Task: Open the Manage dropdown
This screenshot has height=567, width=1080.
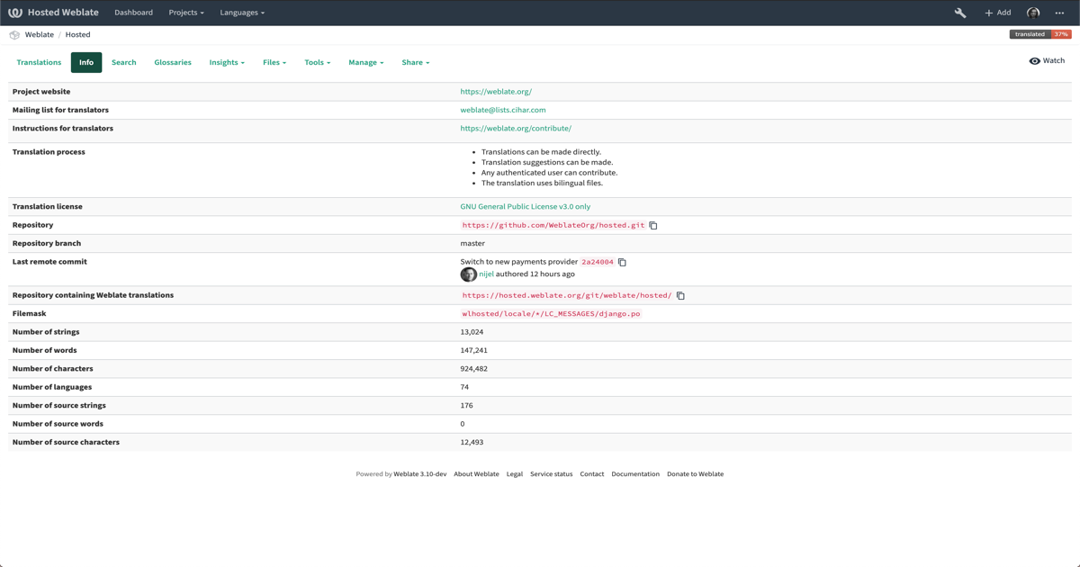Action: tap(366, 62)
